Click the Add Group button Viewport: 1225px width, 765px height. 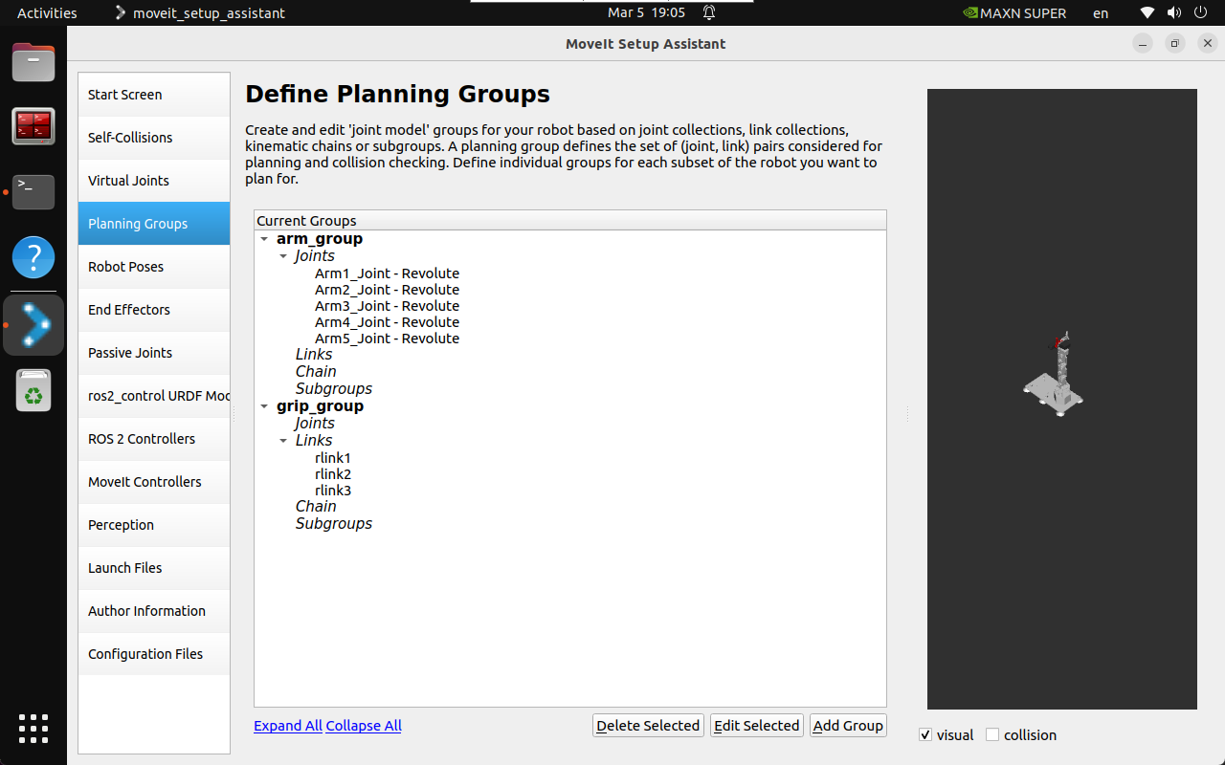[848, 726]
